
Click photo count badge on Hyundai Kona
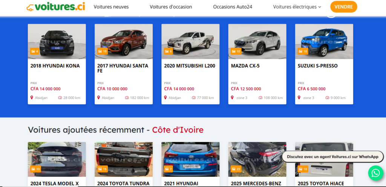point(35,51)
